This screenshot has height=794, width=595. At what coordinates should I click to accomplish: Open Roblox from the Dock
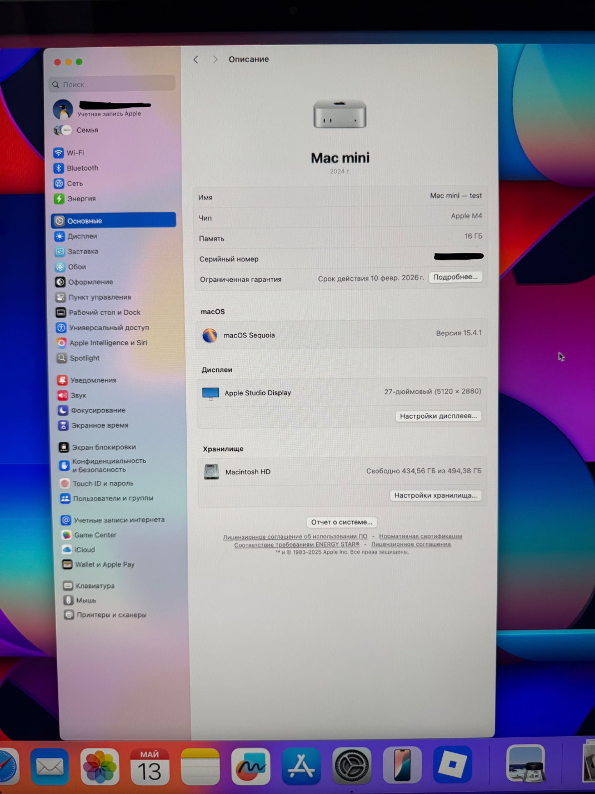[x=452, y=764]
